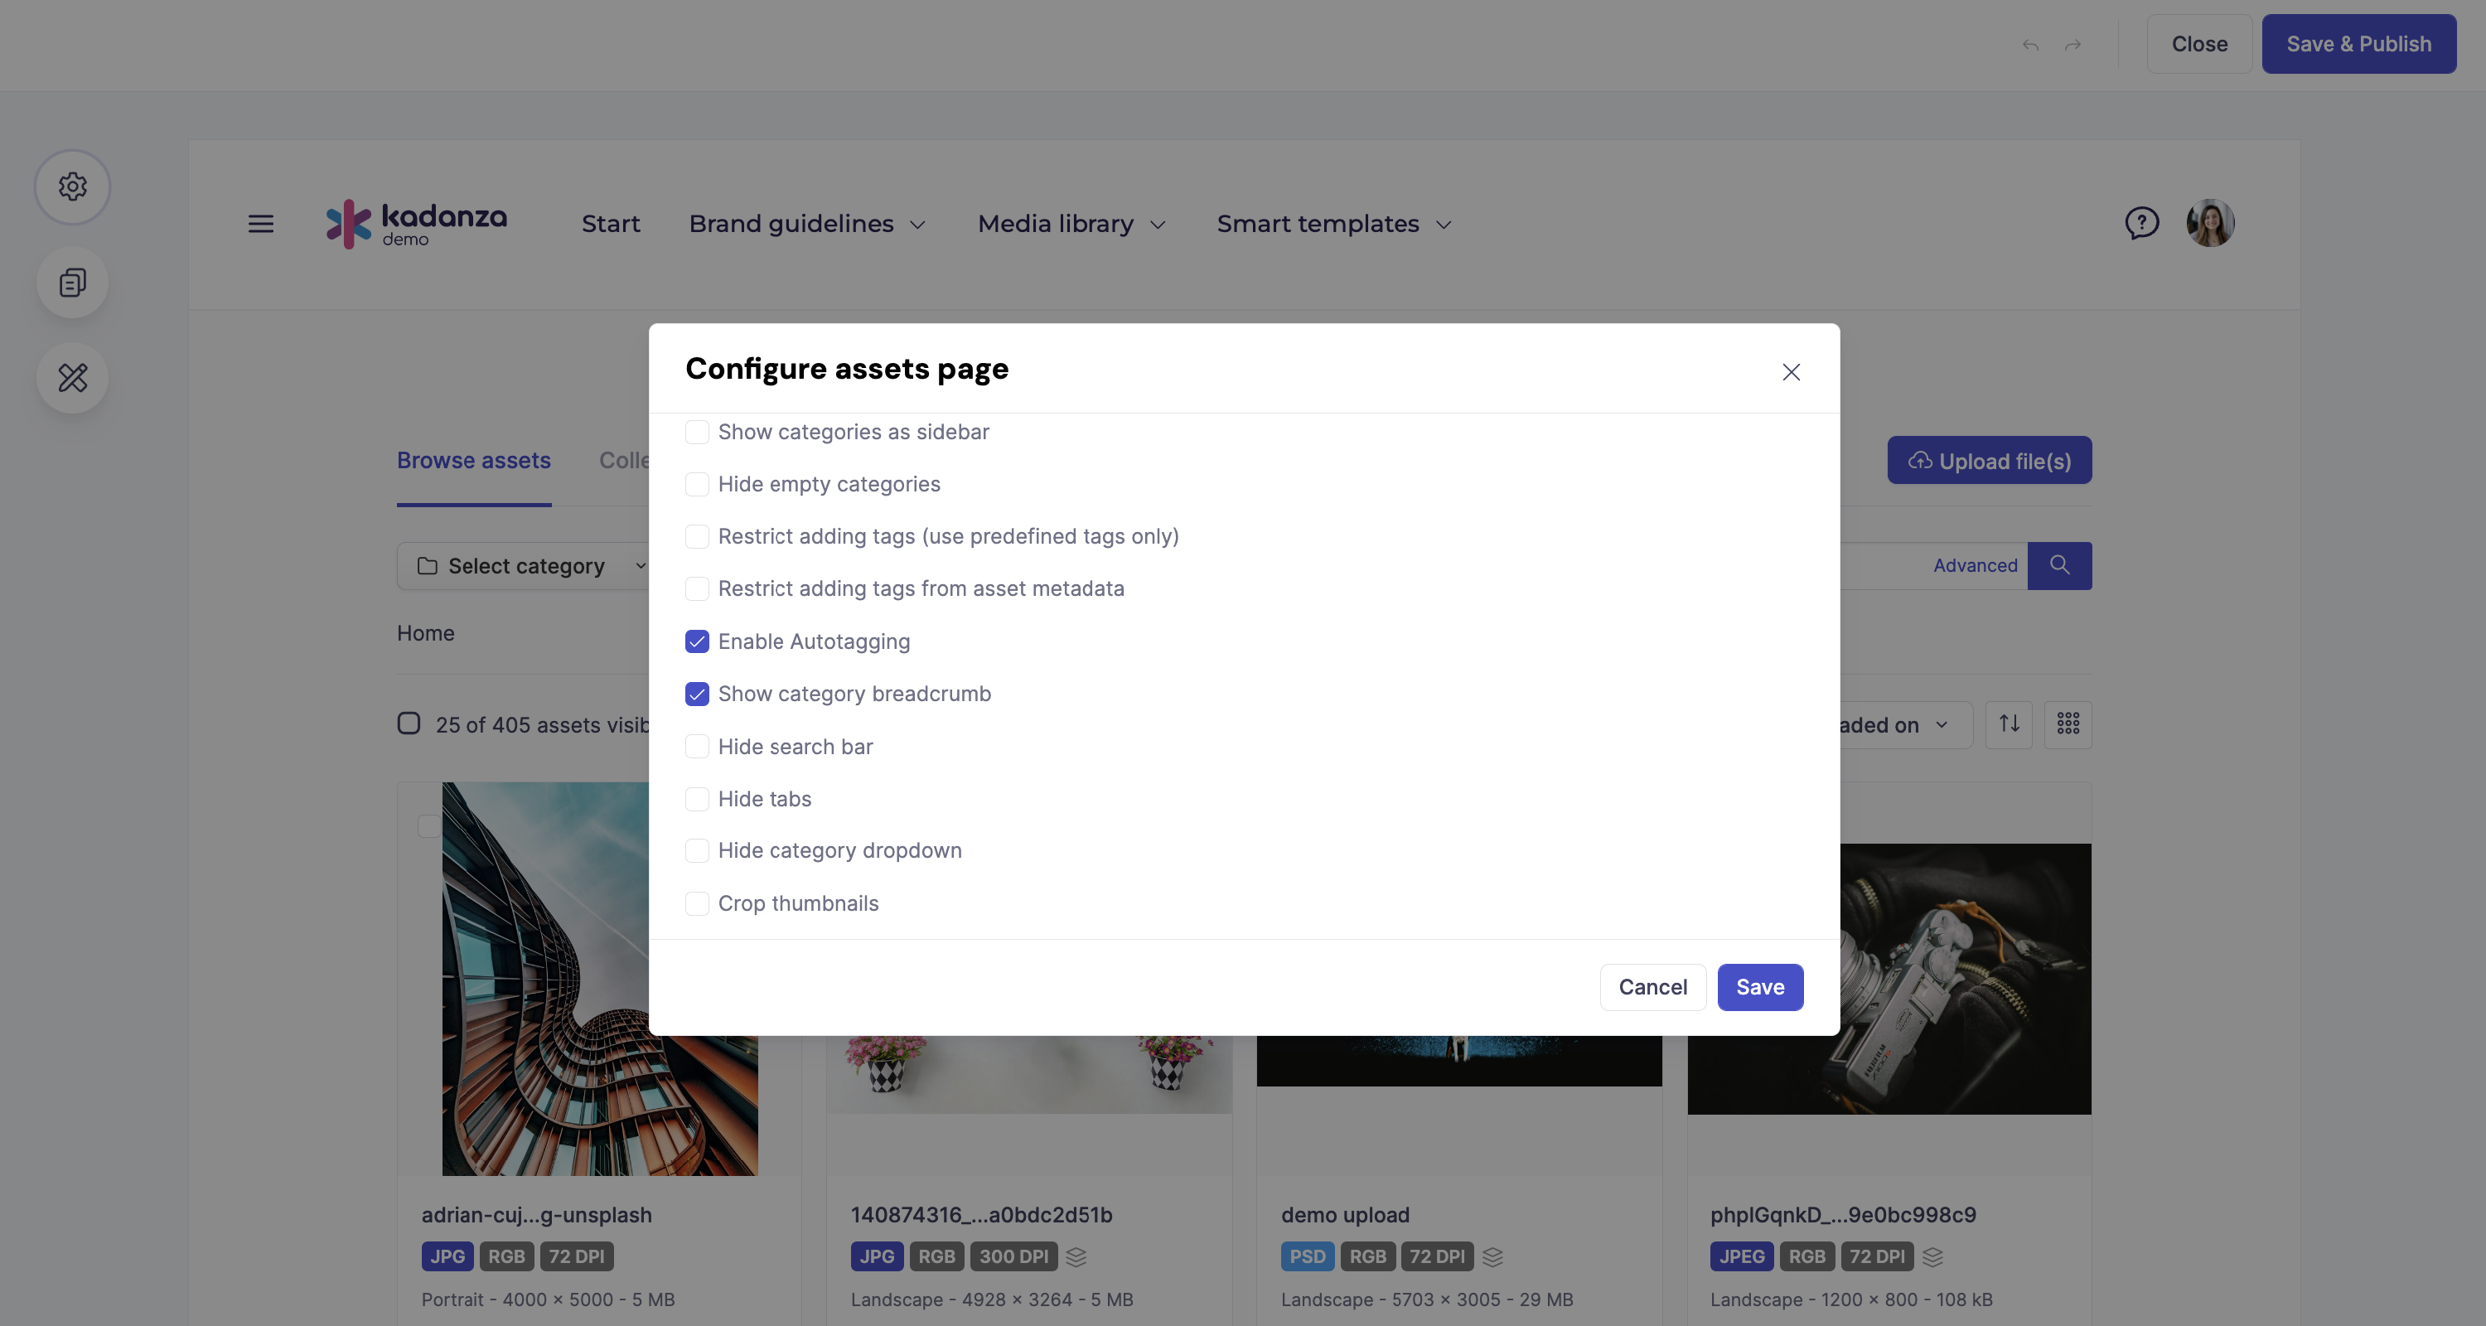Click the documents icon in the left sidebar
Viewport: 2486px width, 1326px height.
[x=72, y=282]
